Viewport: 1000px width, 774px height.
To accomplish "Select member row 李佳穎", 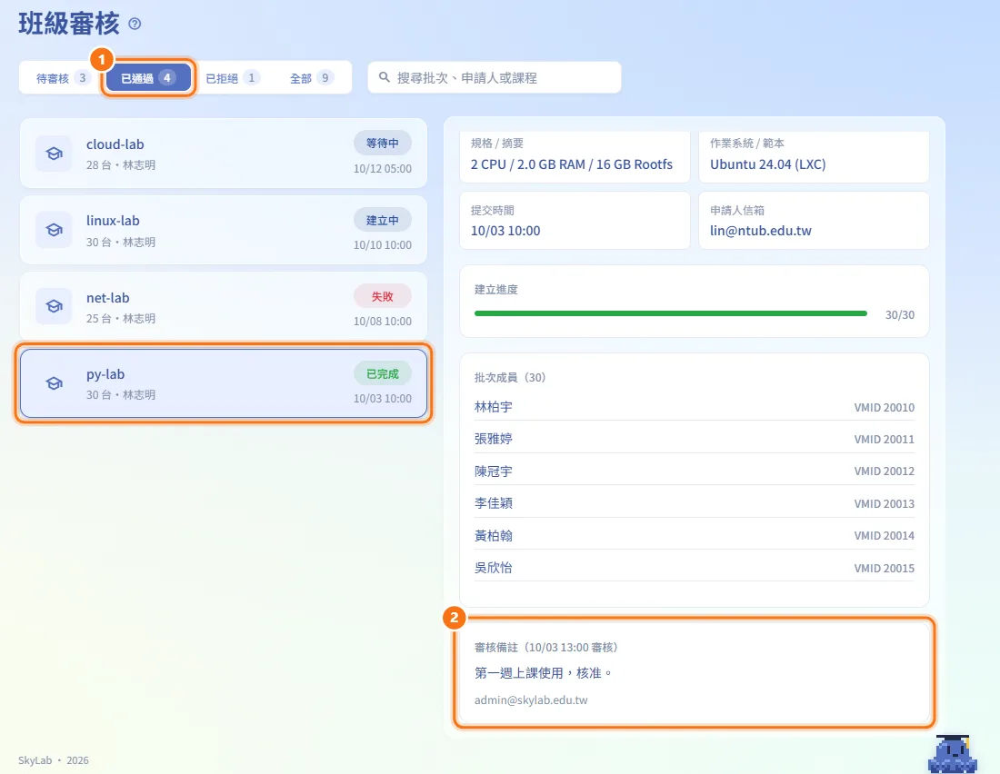I will [694, 503].
